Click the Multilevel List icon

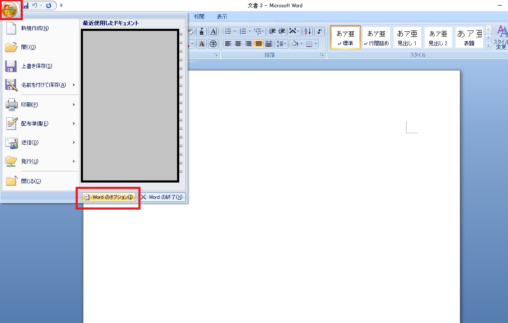click(x=258, y=31)
